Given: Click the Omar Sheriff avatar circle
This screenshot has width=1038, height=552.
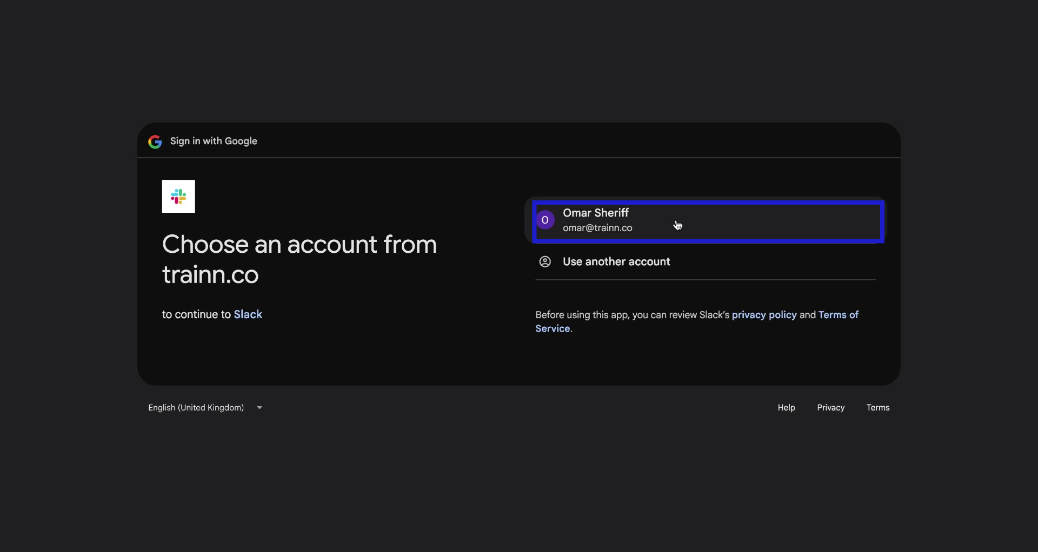Looking at the screenshot, I should (x=545, y=220).
